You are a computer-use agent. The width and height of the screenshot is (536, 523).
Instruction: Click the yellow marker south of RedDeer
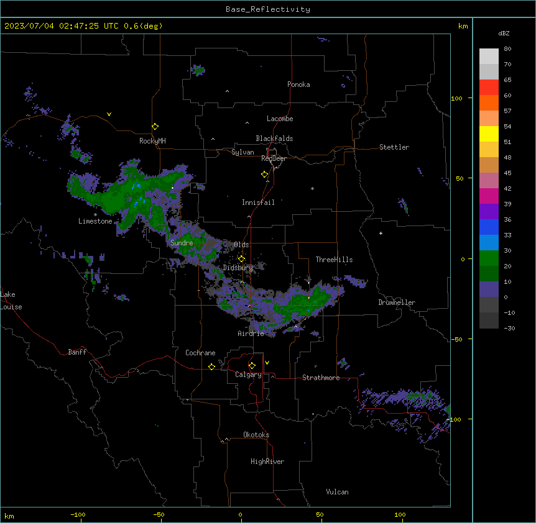point(265,175)
